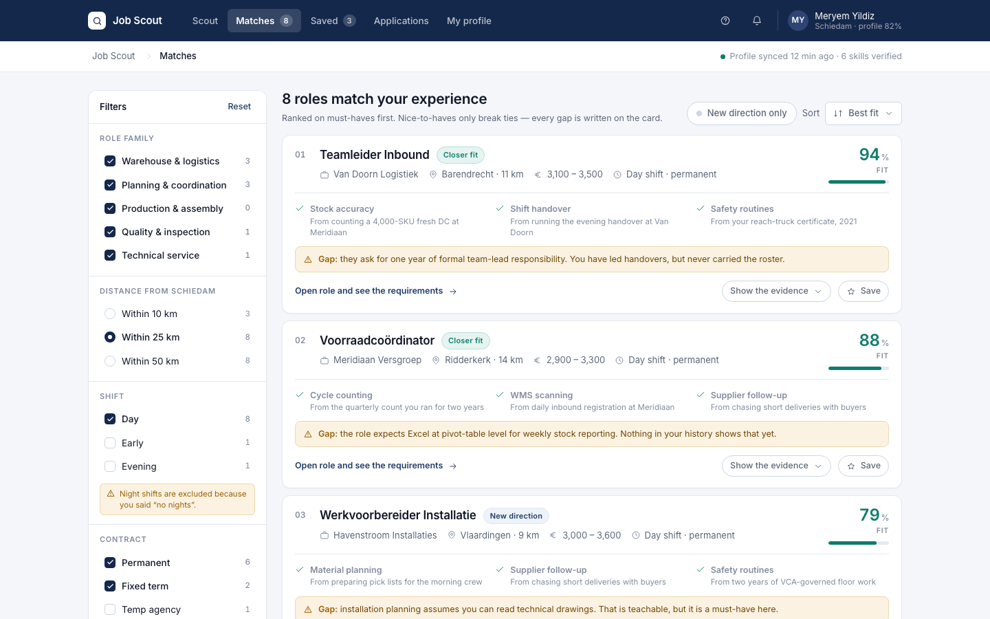
Task: Uncheck the Quality & inspection checkbox
Action: click(x=110, y=232)
